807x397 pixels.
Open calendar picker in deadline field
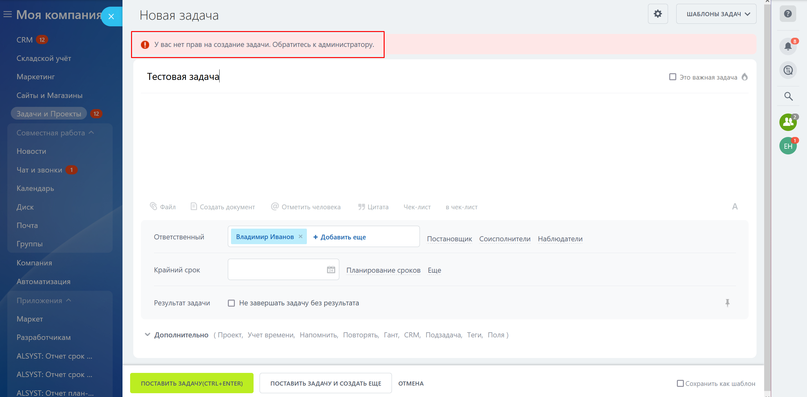point(331,270)
